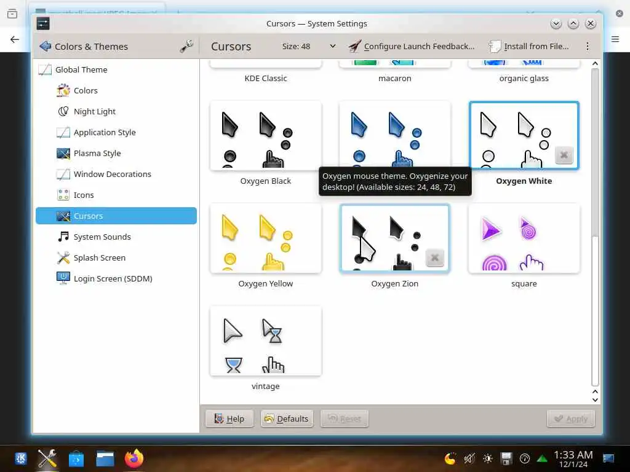
Task: Select Application Style in sidebar
Action: [x=116, y=132]
